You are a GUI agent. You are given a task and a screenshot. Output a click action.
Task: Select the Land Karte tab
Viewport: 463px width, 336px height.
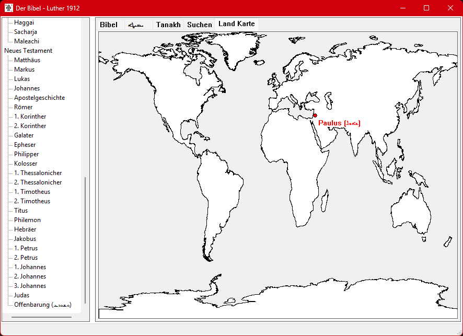[x=237, y=24]
